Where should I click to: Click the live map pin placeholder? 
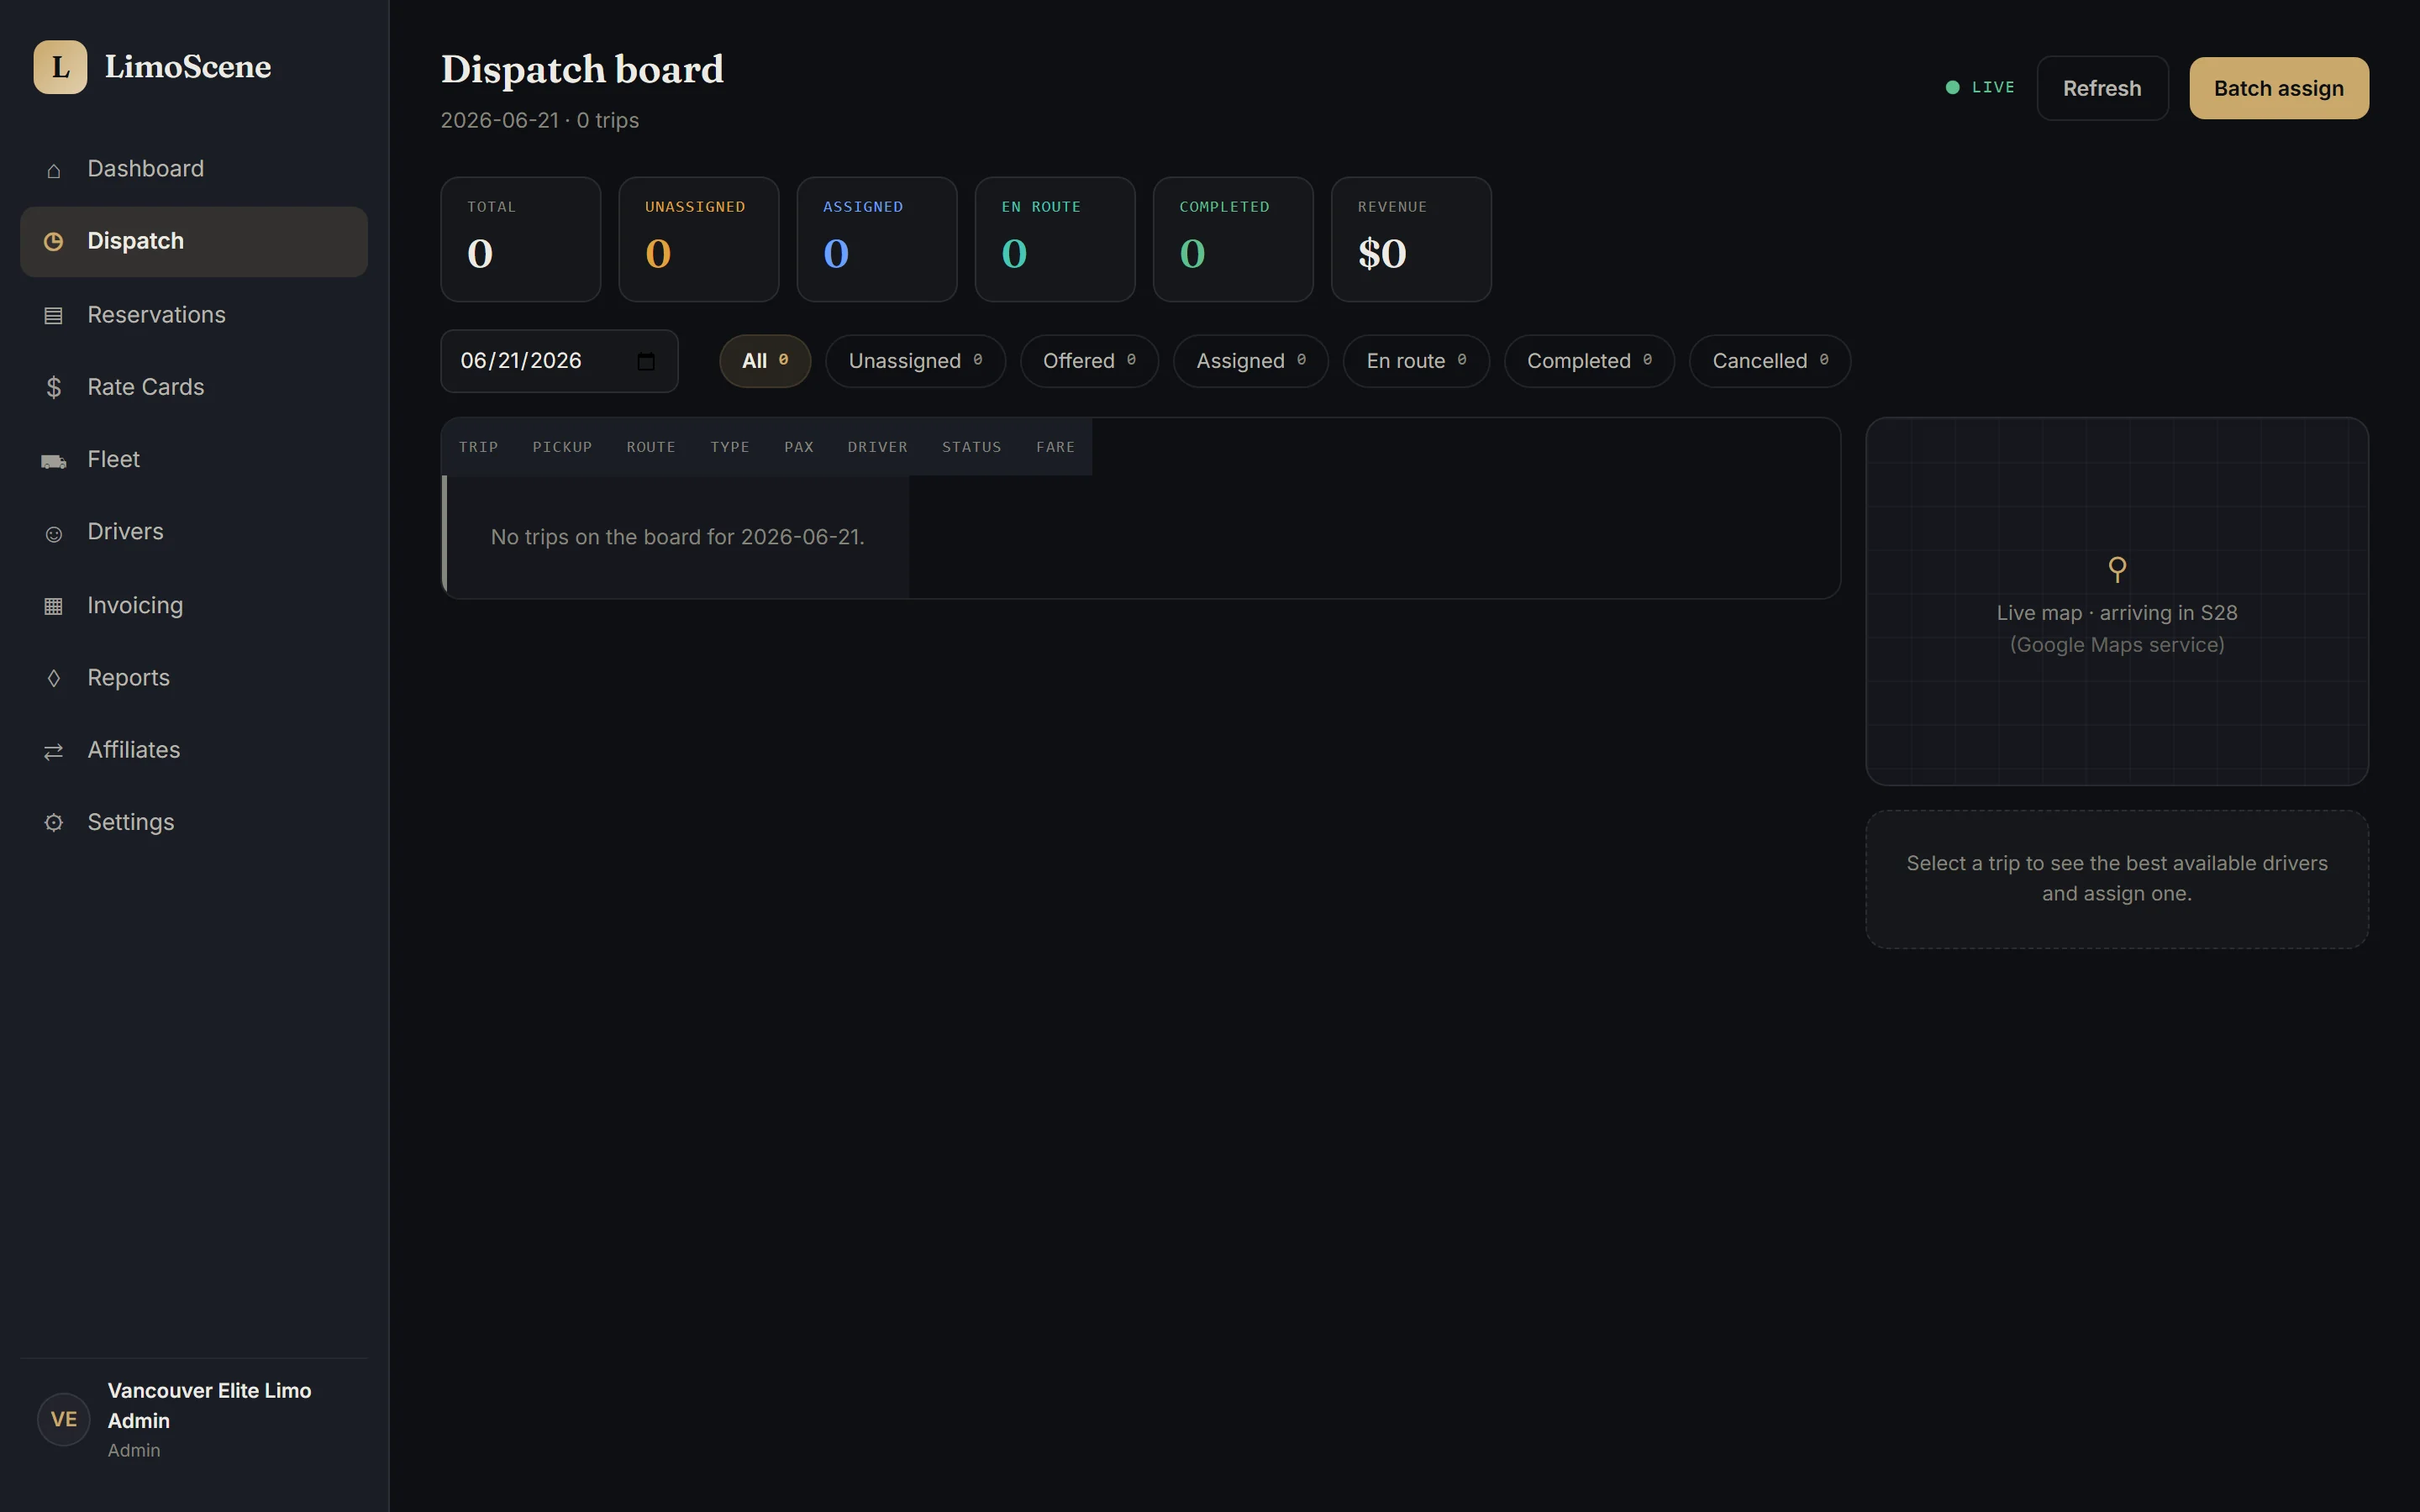(2117, 569)
